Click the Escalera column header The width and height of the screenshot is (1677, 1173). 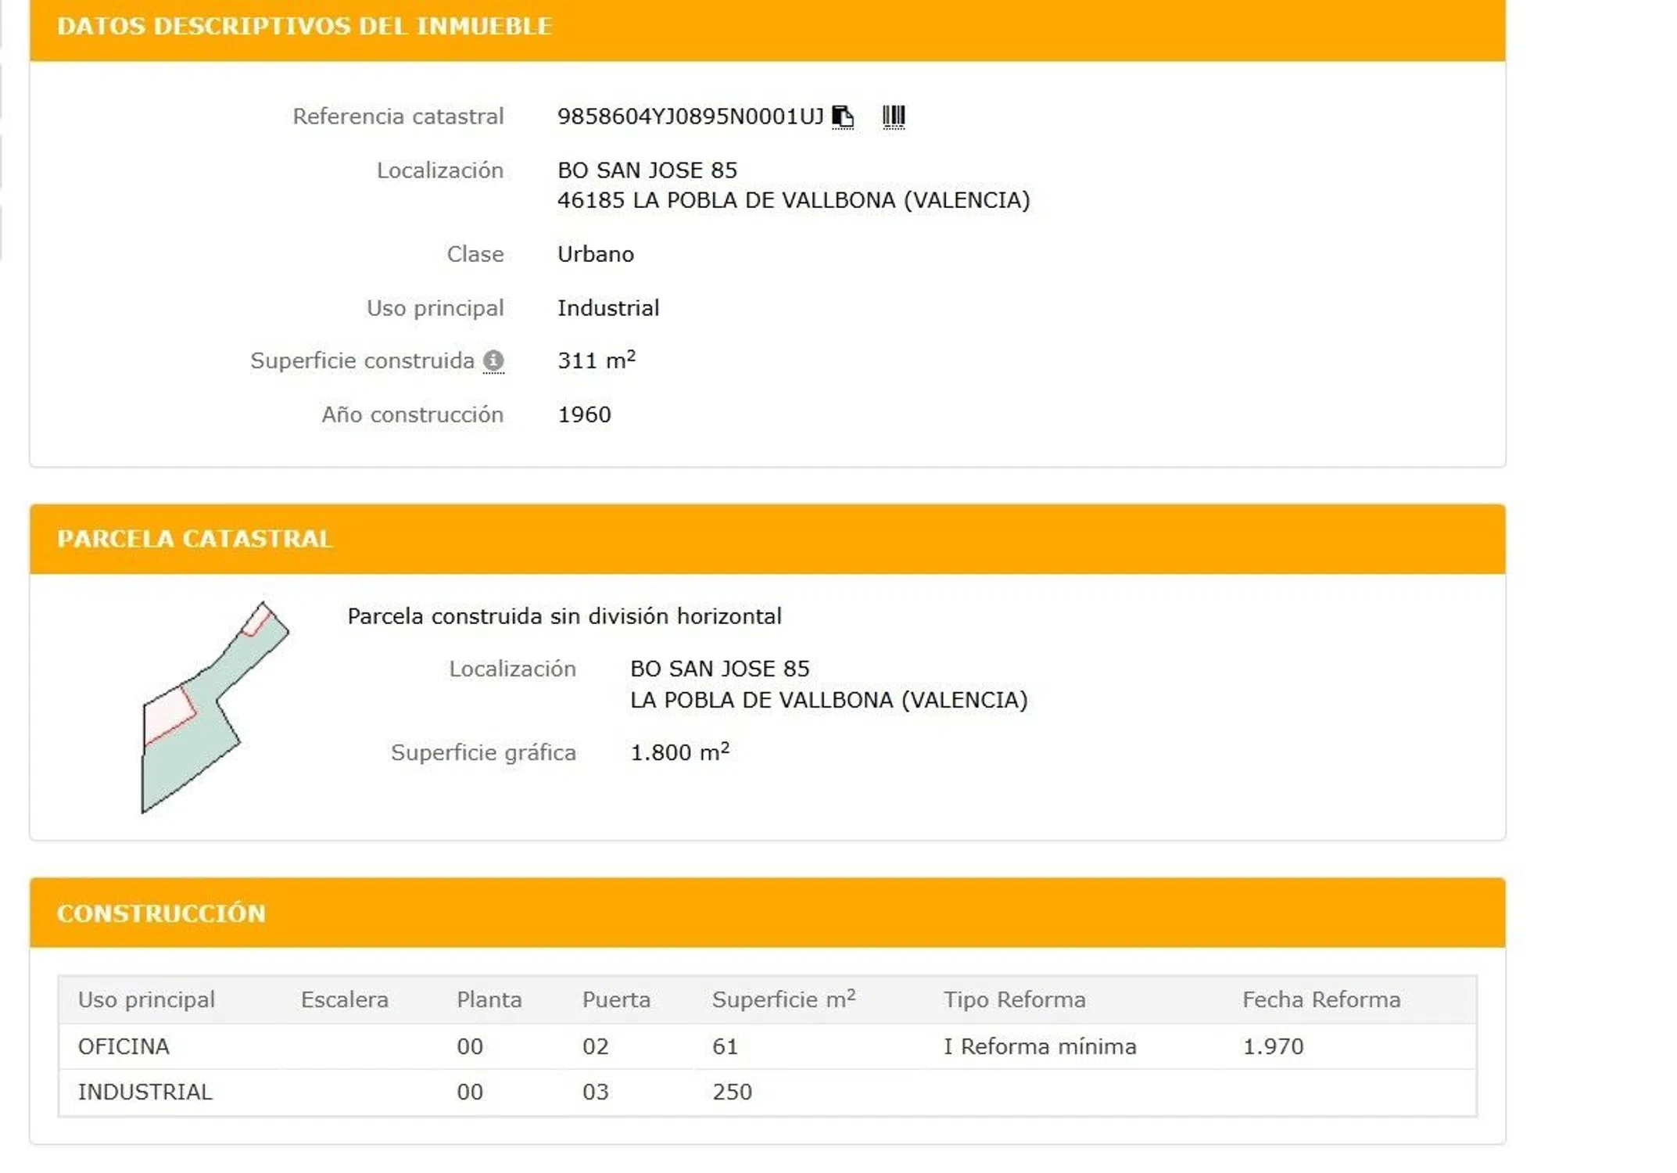[x=344, y=1000]
